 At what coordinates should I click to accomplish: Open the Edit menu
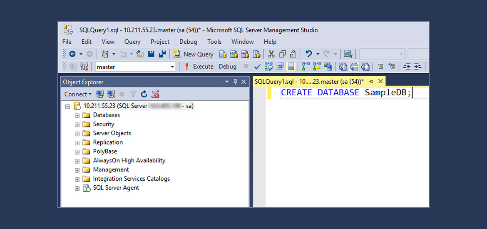pyautogui.click(x=86, y=42)
